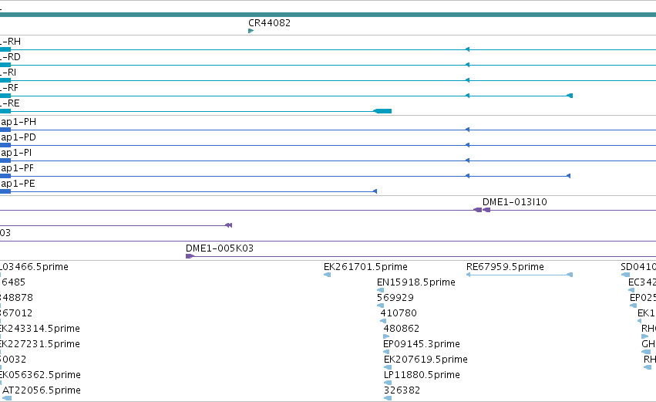The height and width of the screenshot is (402, 656).
Task: Click the RE67959.5prime EST label
Action: point(505,267)
